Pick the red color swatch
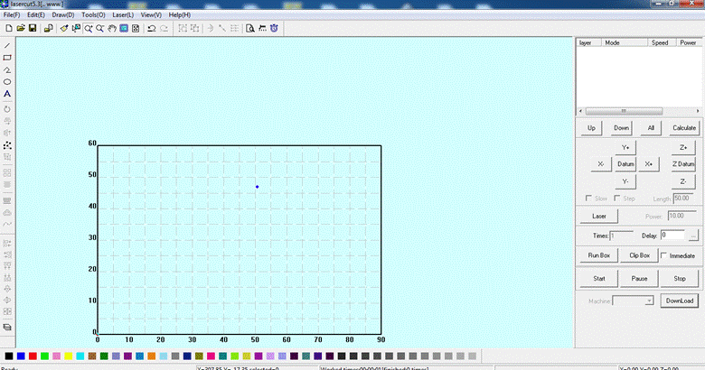This screenshot has width=705, height=370. [x=33, y=356]
